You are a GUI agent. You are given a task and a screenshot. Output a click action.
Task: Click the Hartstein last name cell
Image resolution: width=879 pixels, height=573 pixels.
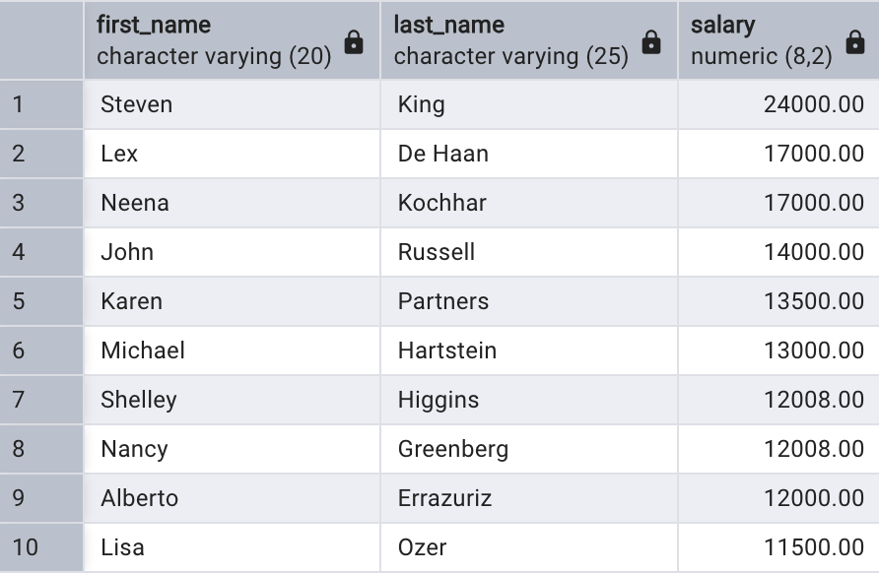pyautogui.click(x=529, y=350)
